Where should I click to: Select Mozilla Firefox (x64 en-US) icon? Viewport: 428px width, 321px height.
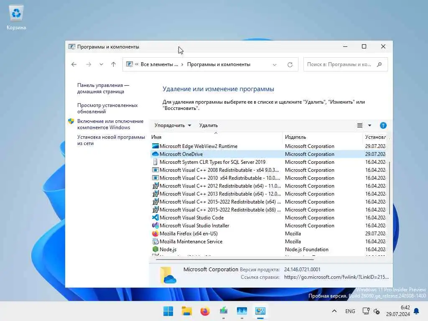[x=155, y=233]
